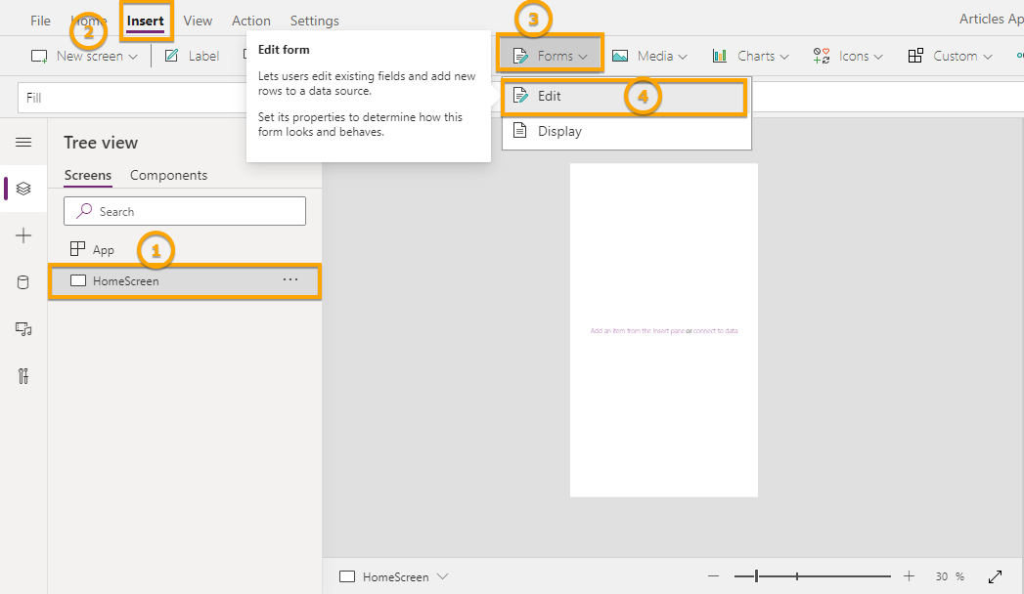
Task: Expand the Media dropdown in toolbar
Action: click(x=649, y=56)
